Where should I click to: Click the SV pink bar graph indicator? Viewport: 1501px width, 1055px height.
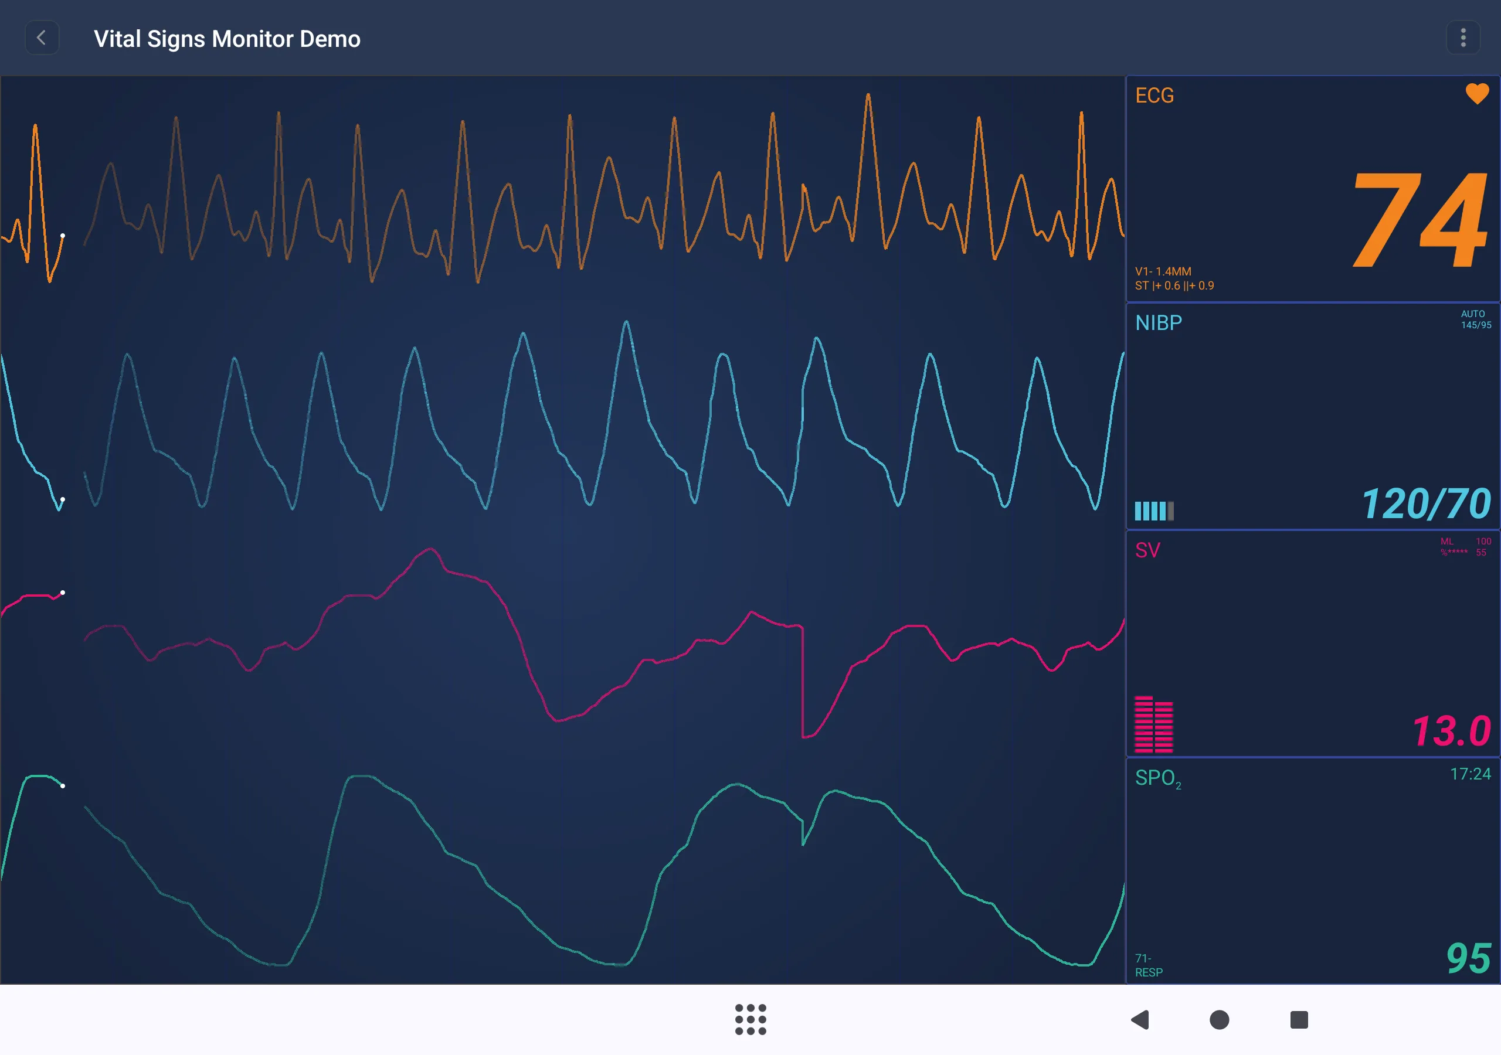tap(1154, 724)
